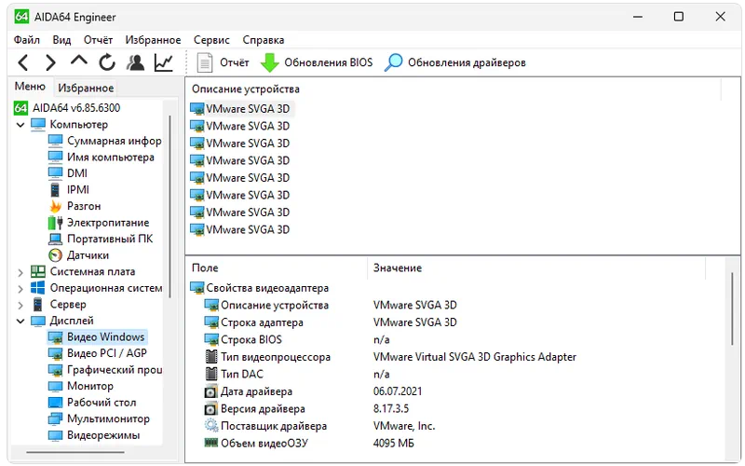Click the gear icon for Поставщик драйвера
745x466 pixels.
[210, 426]
